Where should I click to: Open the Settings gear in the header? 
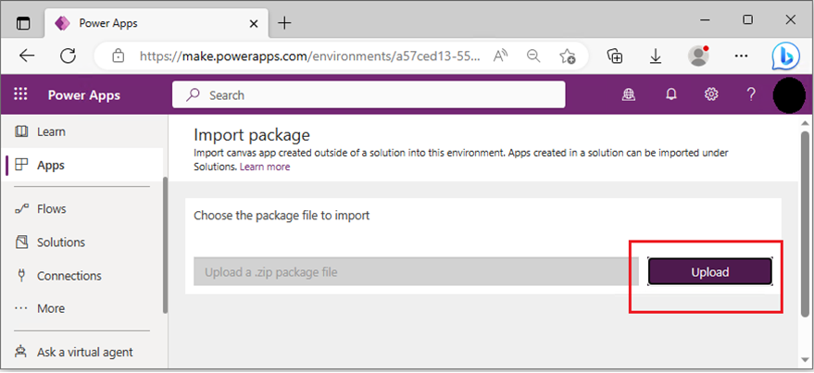[x=711, y=94]
